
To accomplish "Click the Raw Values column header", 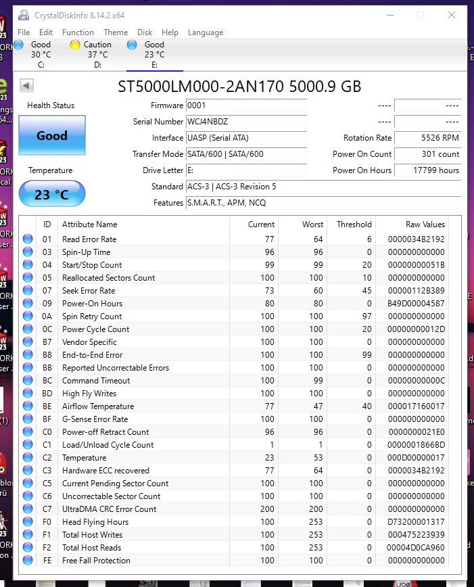I will (x=412, y=225).
